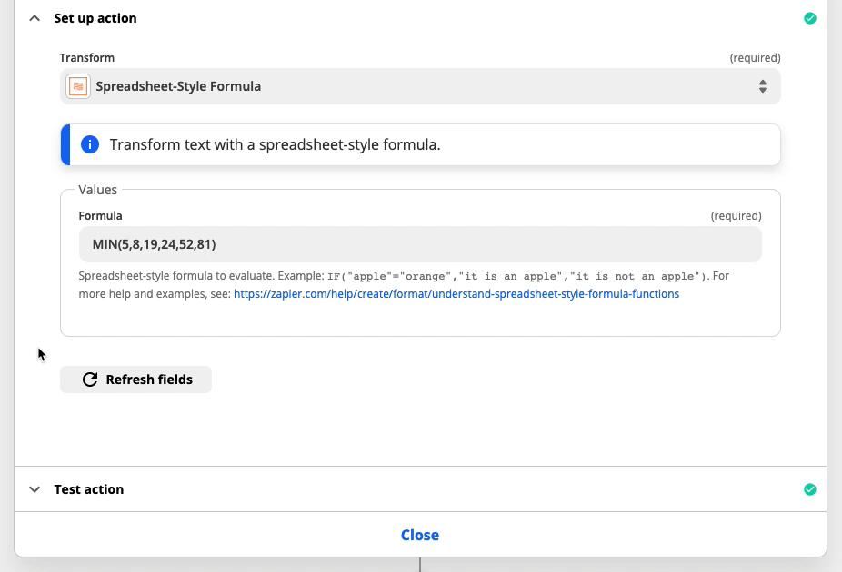Expand the Test action chevron
842x572 pixels.
tap(35, 489)
